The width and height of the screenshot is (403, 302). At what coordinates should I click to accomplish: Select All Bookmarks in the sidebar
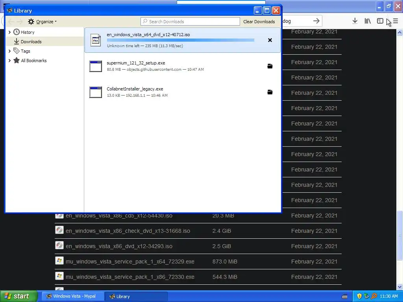pos(34,61)
